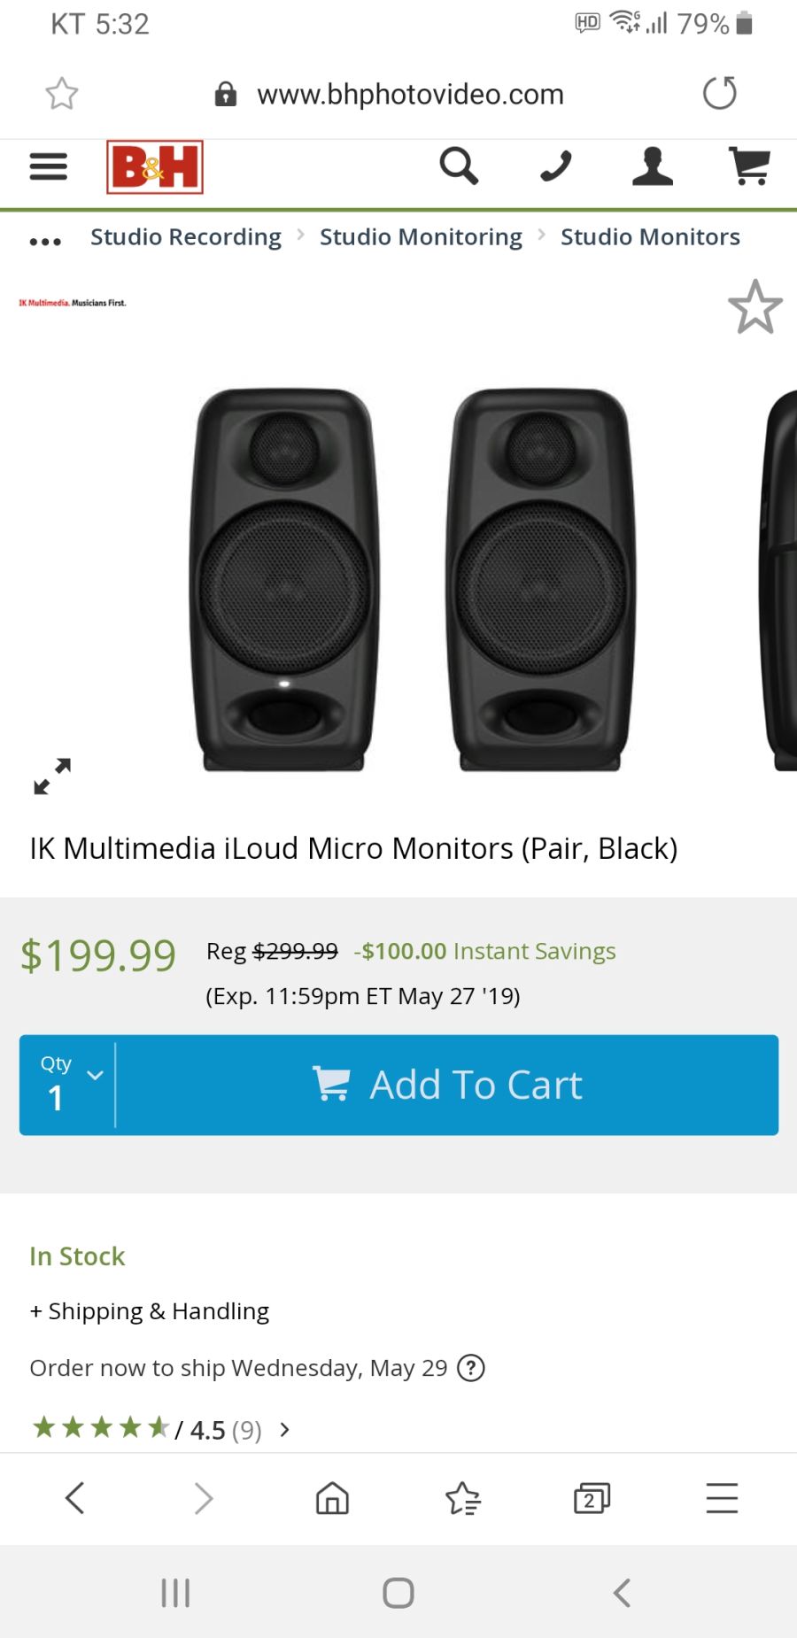Open the site search

[x=459, y=165]
